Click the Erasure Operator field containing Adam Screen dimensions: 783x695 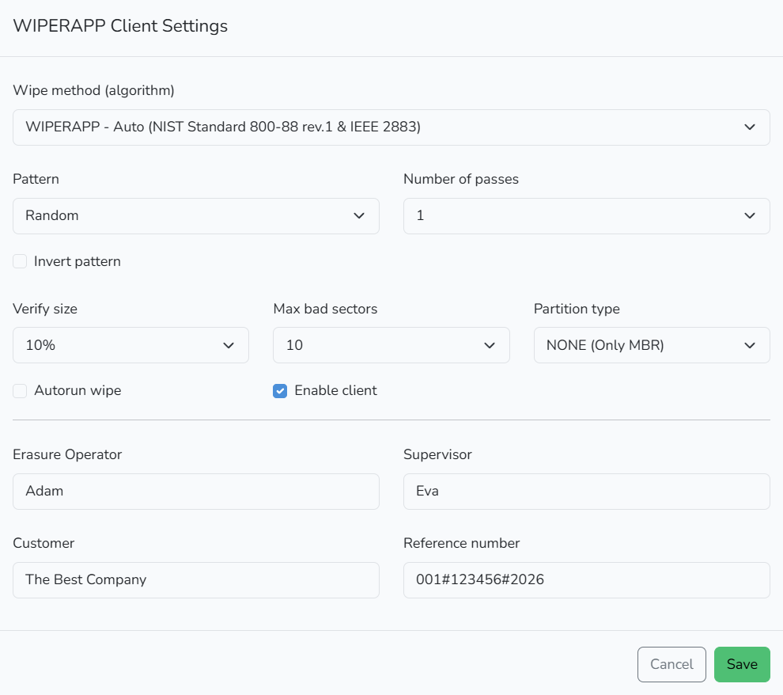point(195,492)
